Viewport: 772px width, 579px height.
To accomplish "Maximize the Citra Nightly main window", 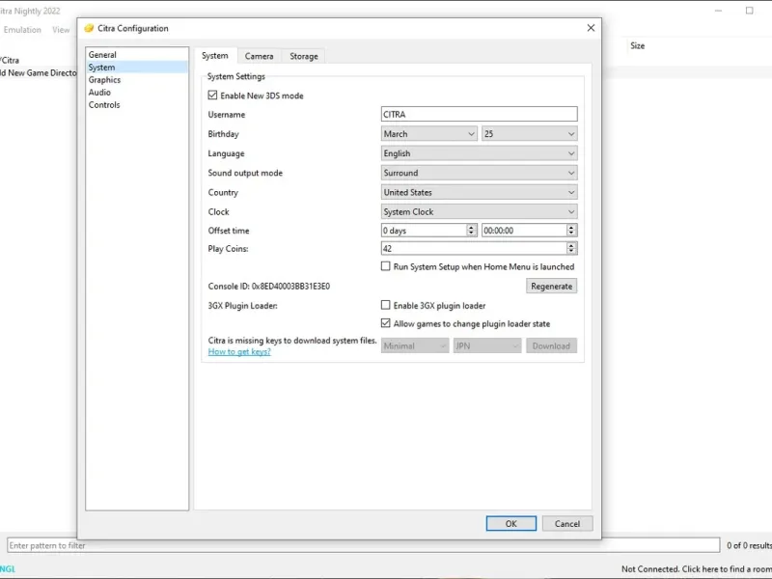I will pyautogui.click(x=750, y=11).
